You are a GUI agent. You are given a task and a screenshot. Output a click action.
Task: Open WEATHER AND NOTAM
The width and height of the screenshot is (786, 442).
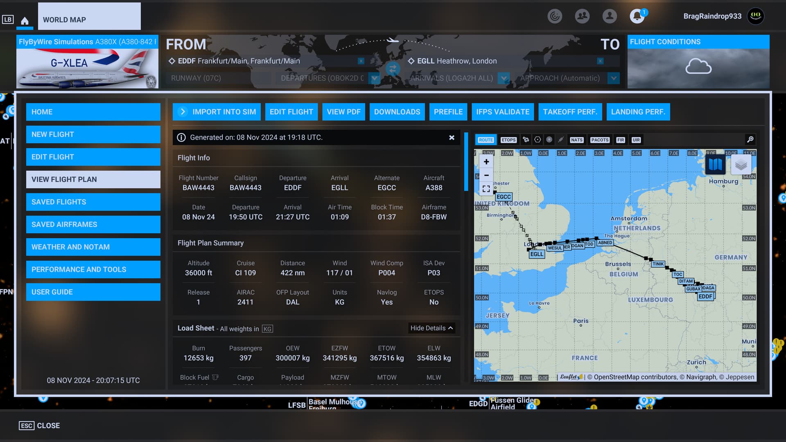click(93, 247)
